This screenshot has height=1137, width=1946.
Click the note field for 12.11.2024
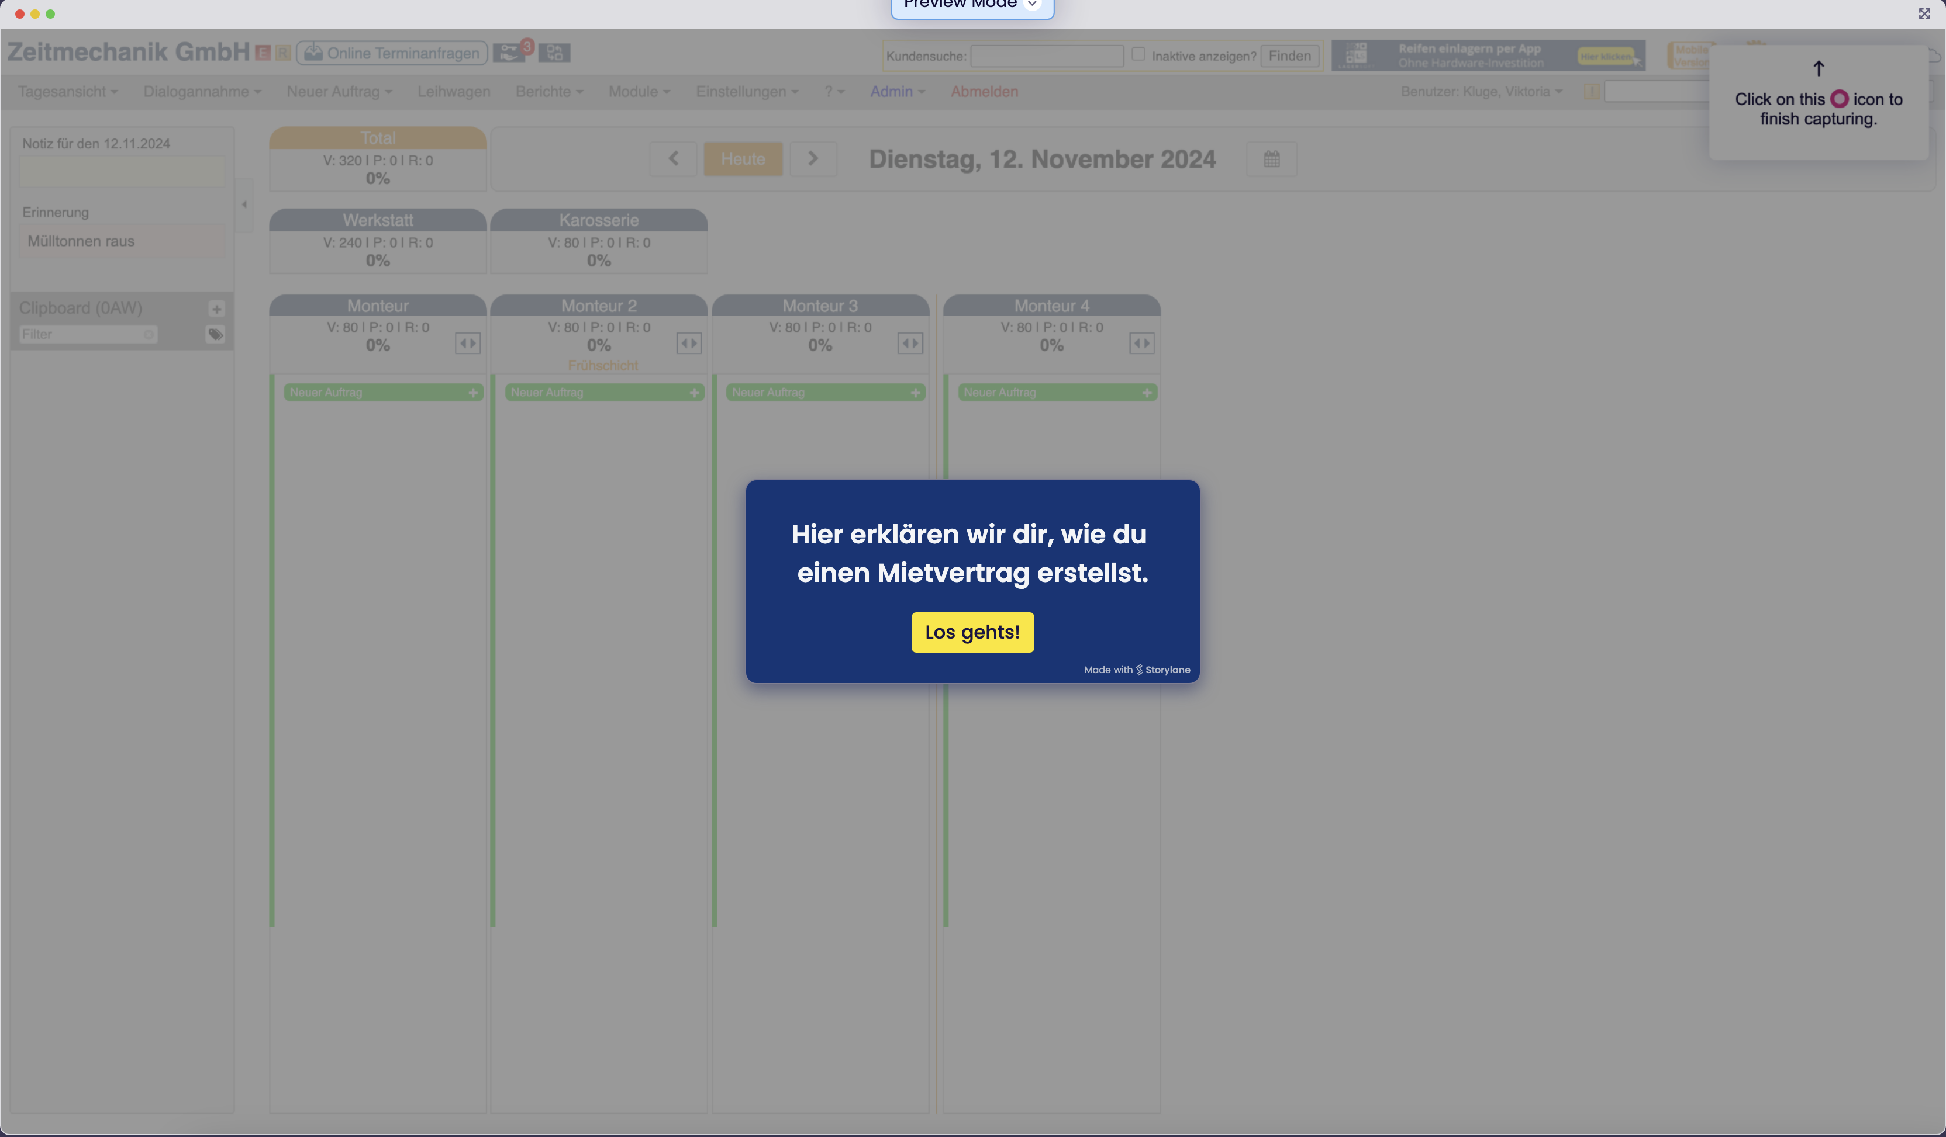pyautogui.click(x=122, y=171)
